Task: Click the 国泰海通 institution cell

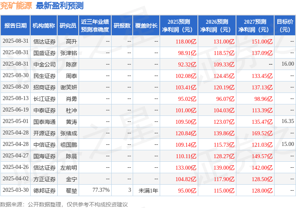Action: pyautogui.click(x=44, y=122)
